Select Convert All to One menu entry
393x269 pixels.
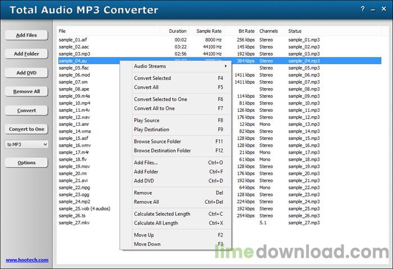pos(180,108)
